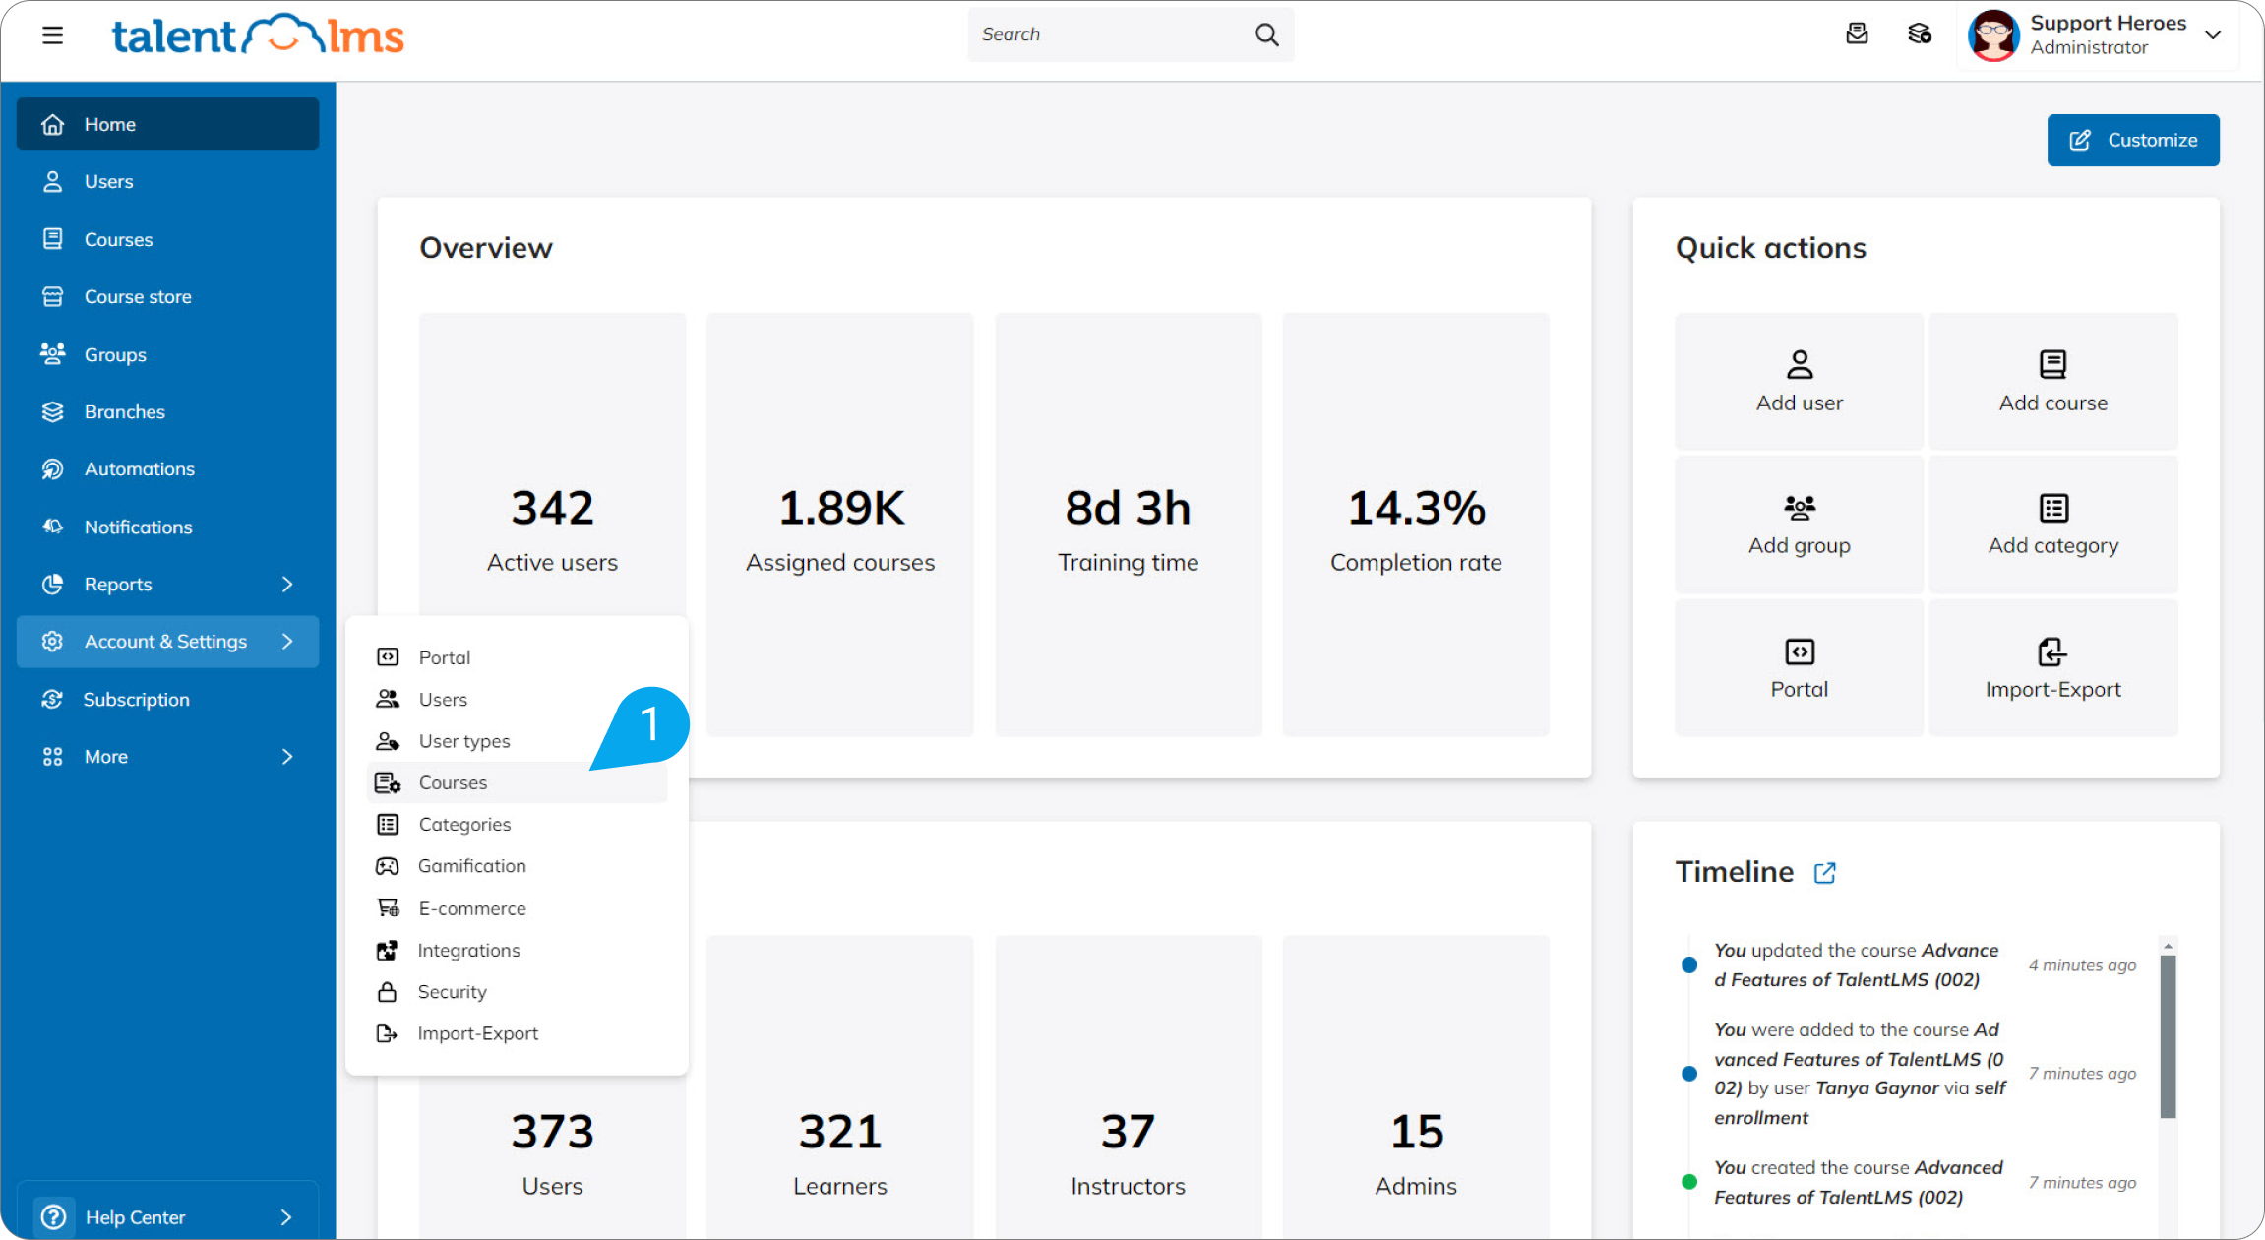The width and height of the screenshot is (2265, 1240).
Task: Click the Timeline scrollbar thumb
Action: coord(2168,1036)
